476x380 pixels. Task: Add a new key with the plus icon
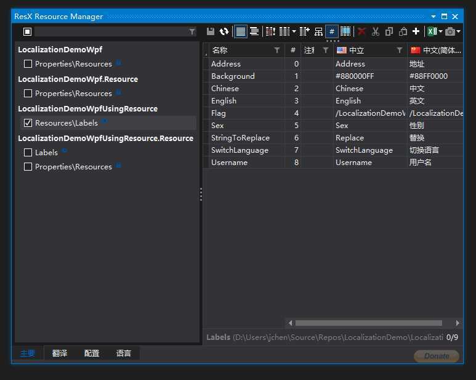coord(416,31)
